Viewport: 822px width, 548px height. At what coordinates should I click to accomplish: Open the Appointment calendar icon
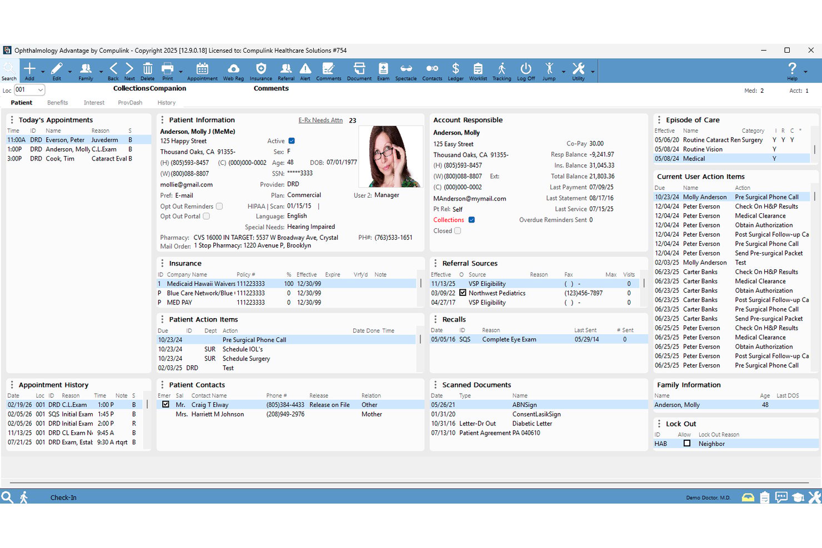click(202, 69)
